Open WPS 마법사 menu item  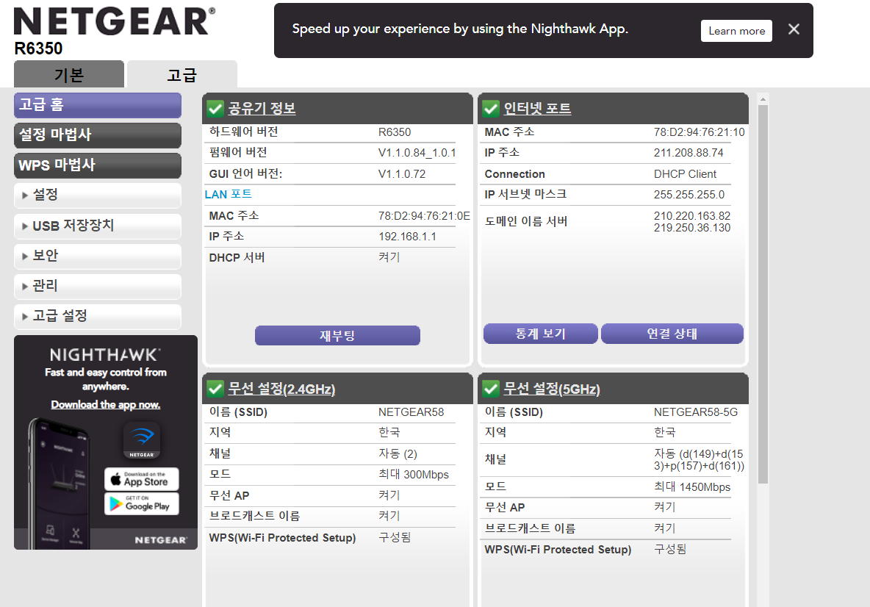[x=98, y=165]
